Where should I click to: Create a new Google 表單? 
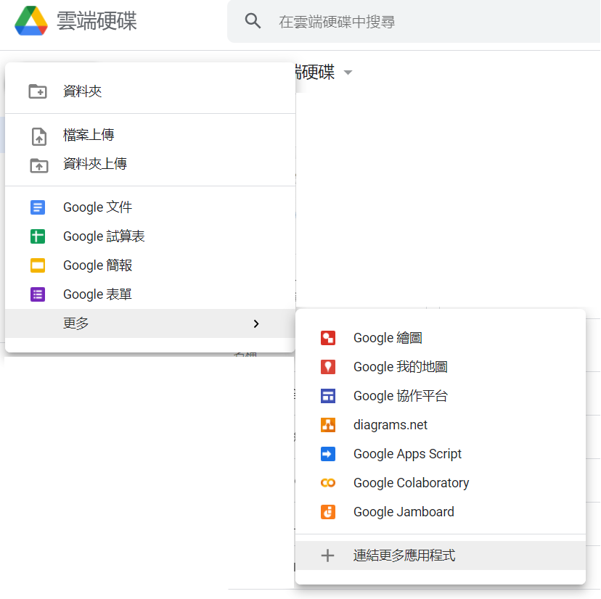click(x=150, y=294)
